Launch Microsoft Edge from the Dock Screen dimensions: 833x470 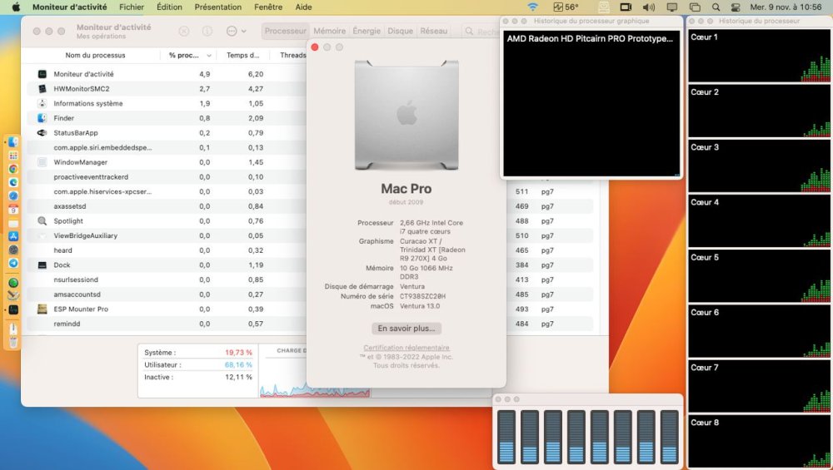(13, 182)
